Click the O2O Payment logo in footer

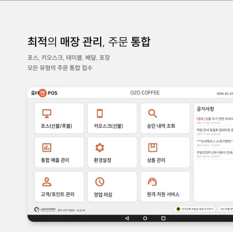pyautogui.click(x=45, y=210)
